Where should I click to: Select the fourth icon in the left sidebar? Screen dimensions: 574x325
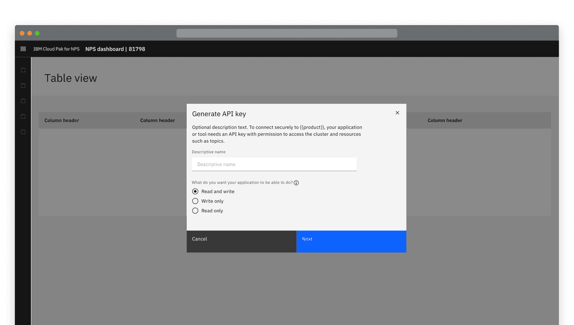point(22,116)
